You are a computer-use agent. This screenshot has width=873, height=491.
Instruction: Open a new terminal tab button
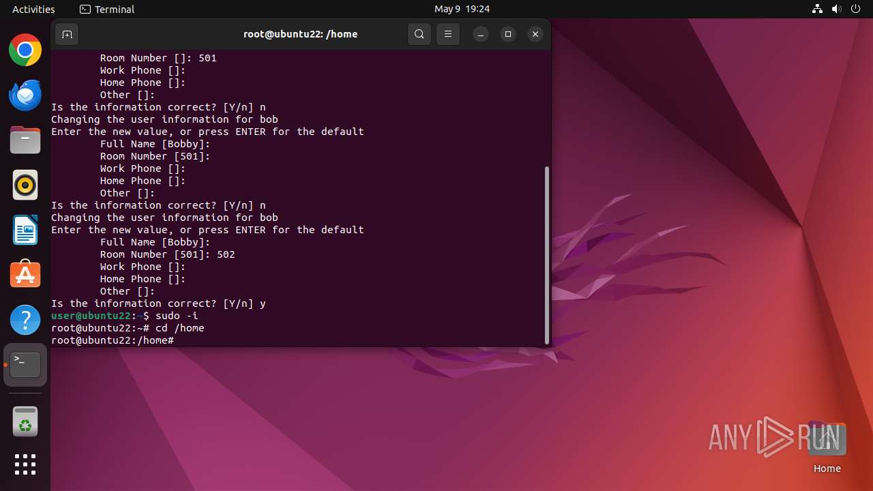point(67,34)
